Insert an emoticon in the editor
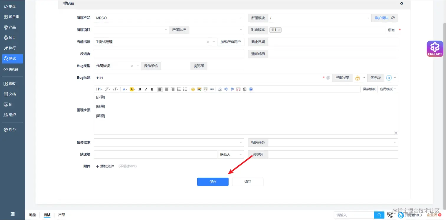The image size is (446, 220). pos(193,89)
